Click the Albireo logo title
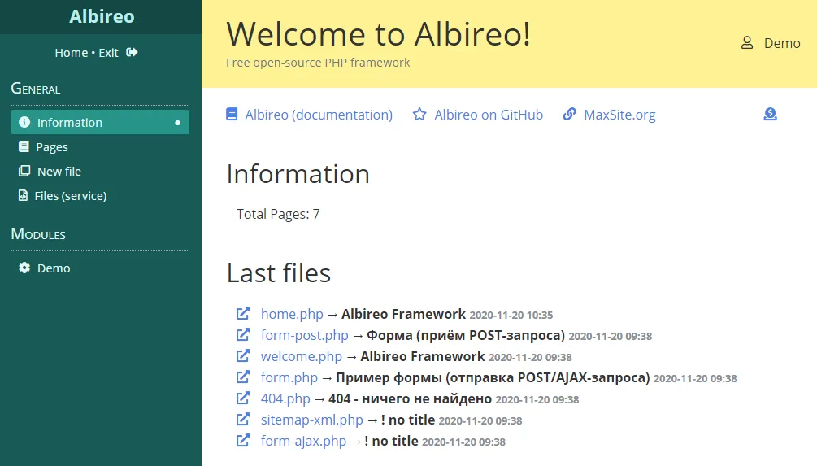Screen dimensions: 817x466 click(102, 17)
